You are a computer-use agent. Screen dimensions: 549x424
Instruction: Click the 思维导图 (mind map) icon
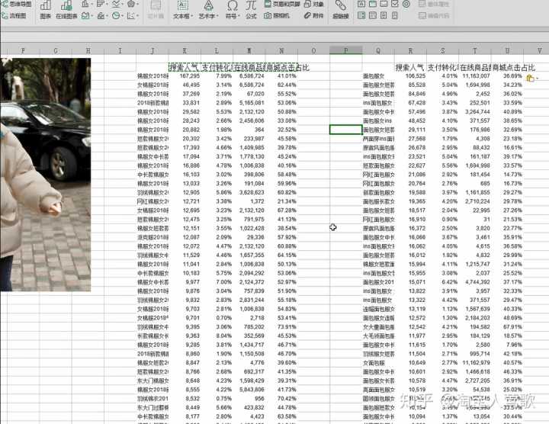18,4
